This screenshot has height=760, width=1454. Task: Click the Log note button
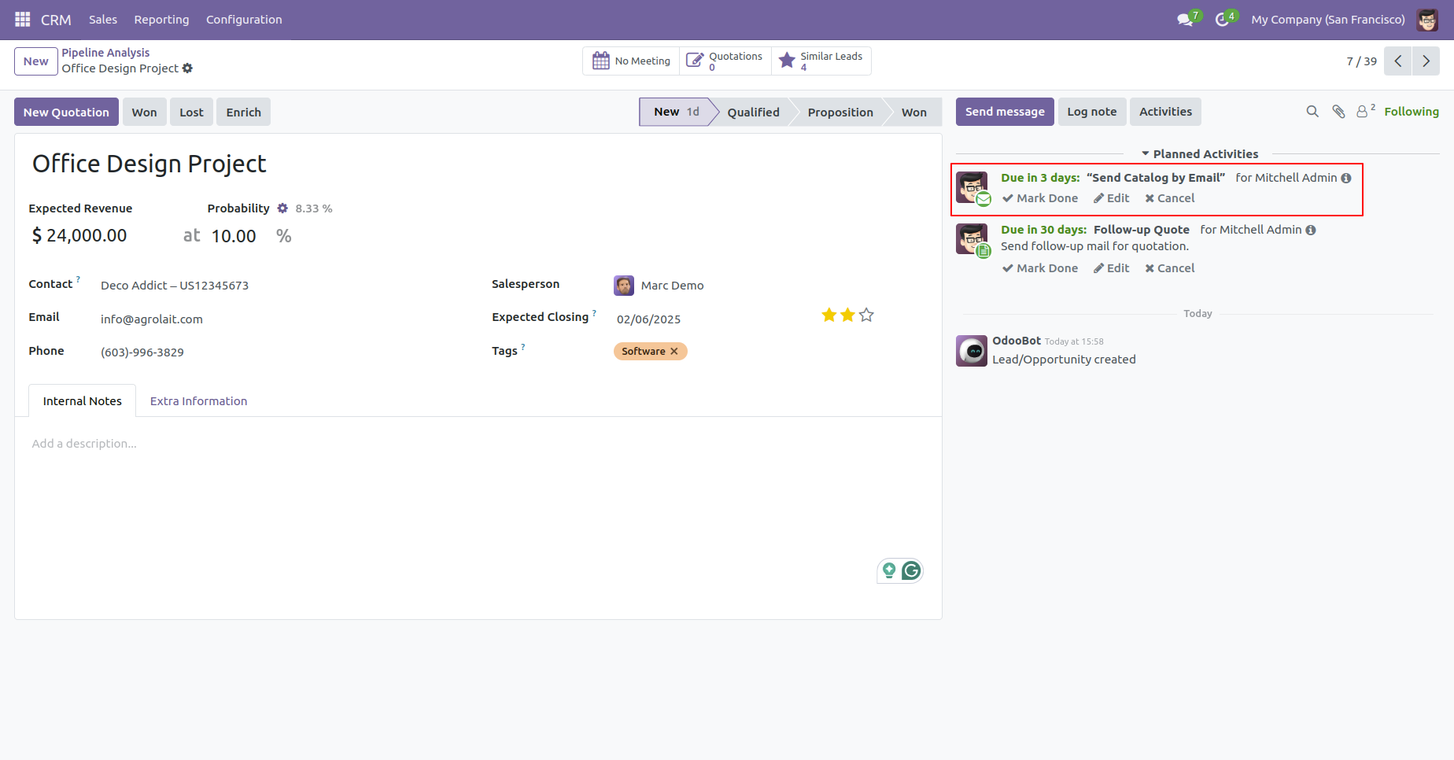point(1092,112)
